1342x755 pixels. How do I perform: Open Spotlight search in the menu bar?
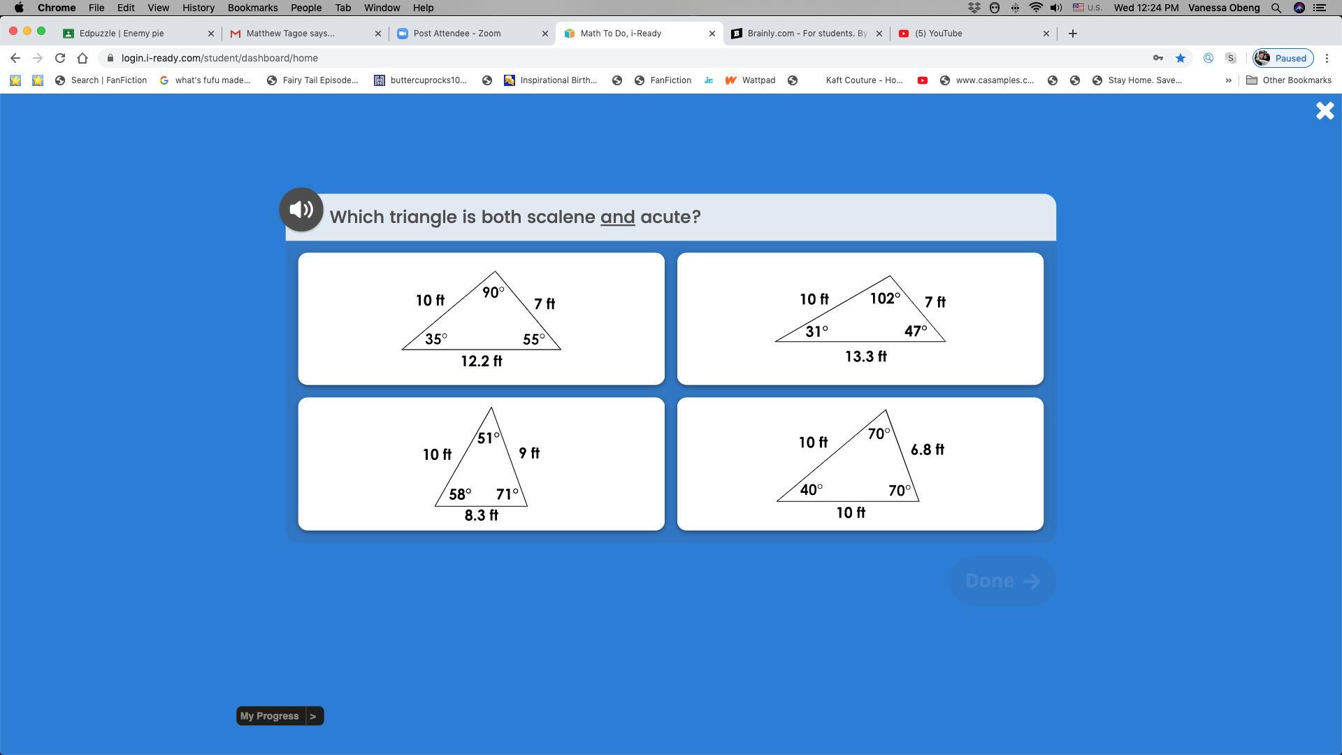(x=1276, y=8)
